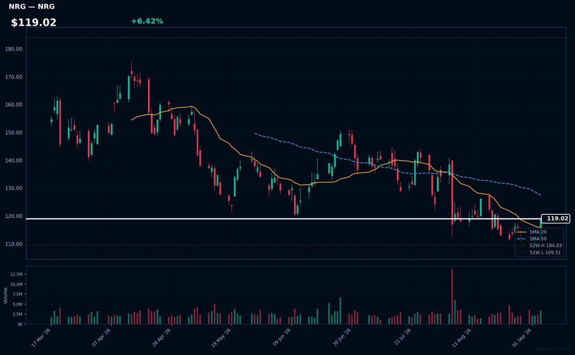This screenshot has width=575, height=355.
Task: Click the 150.00 price axis label
Action: (x=14, y=133)
